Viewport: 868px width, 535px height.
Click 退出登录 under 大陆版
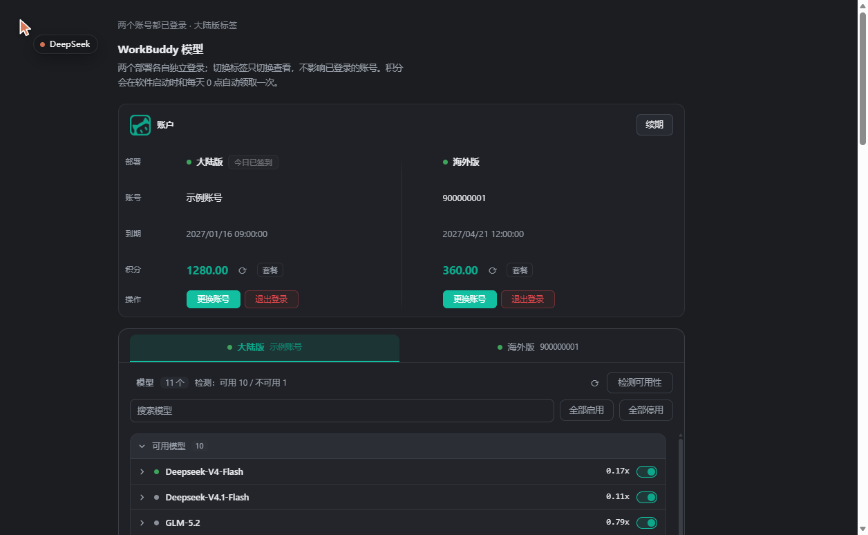click(272, 299)
